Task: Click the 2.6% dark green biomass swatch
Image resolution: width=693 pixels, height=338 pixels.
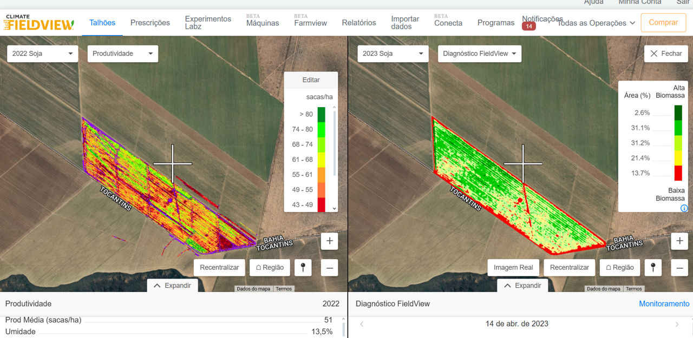Action: 678,112
